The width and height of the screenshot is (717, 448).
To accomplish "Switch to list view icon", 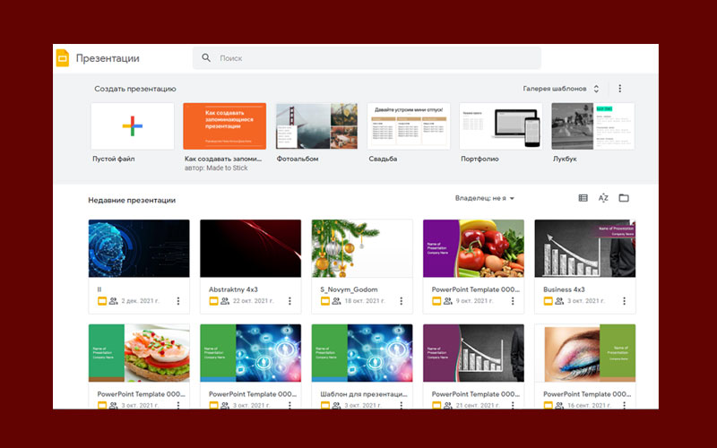I will (x=583, y=198).
